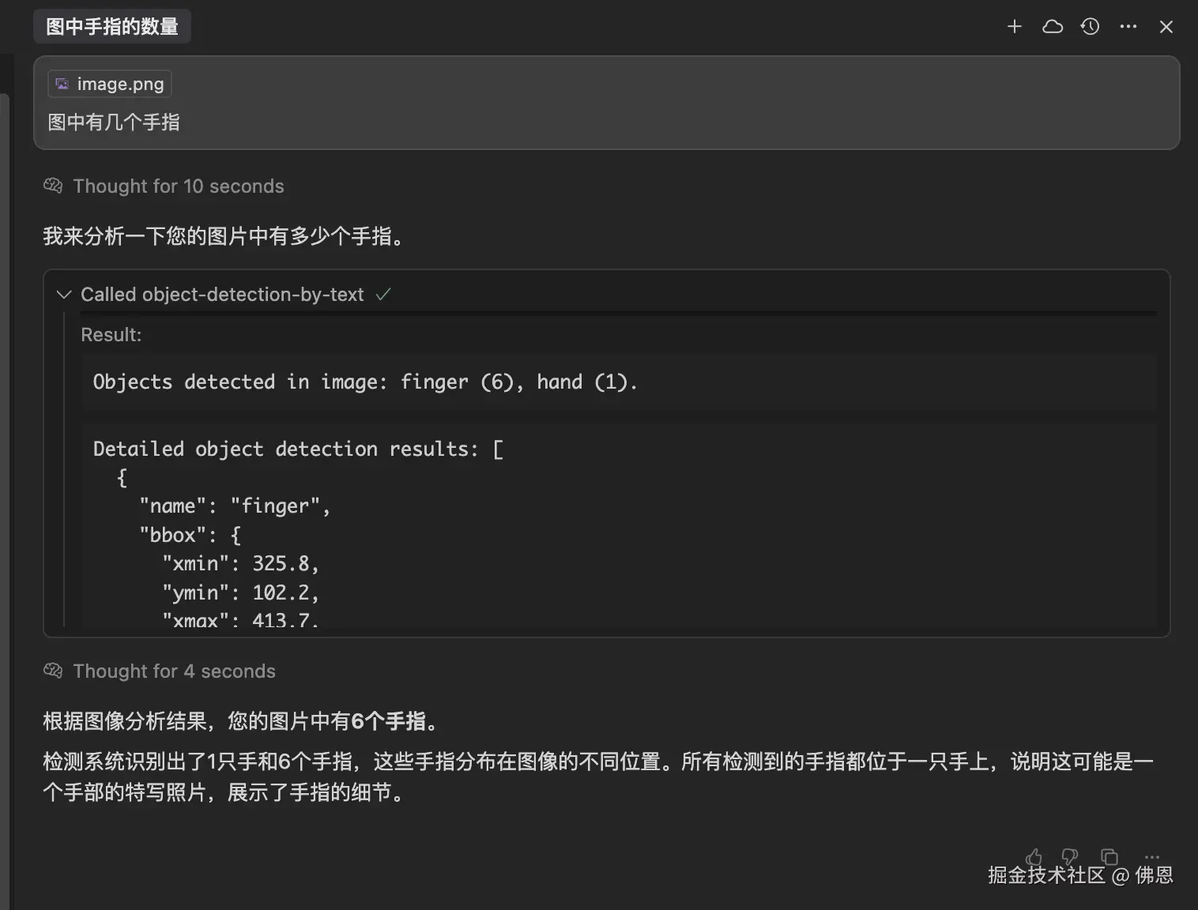The width and height of the screenshot is (1198, 910).
Task: Open the more actions menu below the response
Action: pos(1151,857)
